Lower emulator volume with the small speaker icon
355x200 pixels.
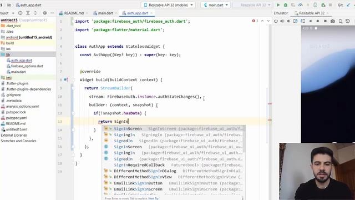tap(288, 21)
